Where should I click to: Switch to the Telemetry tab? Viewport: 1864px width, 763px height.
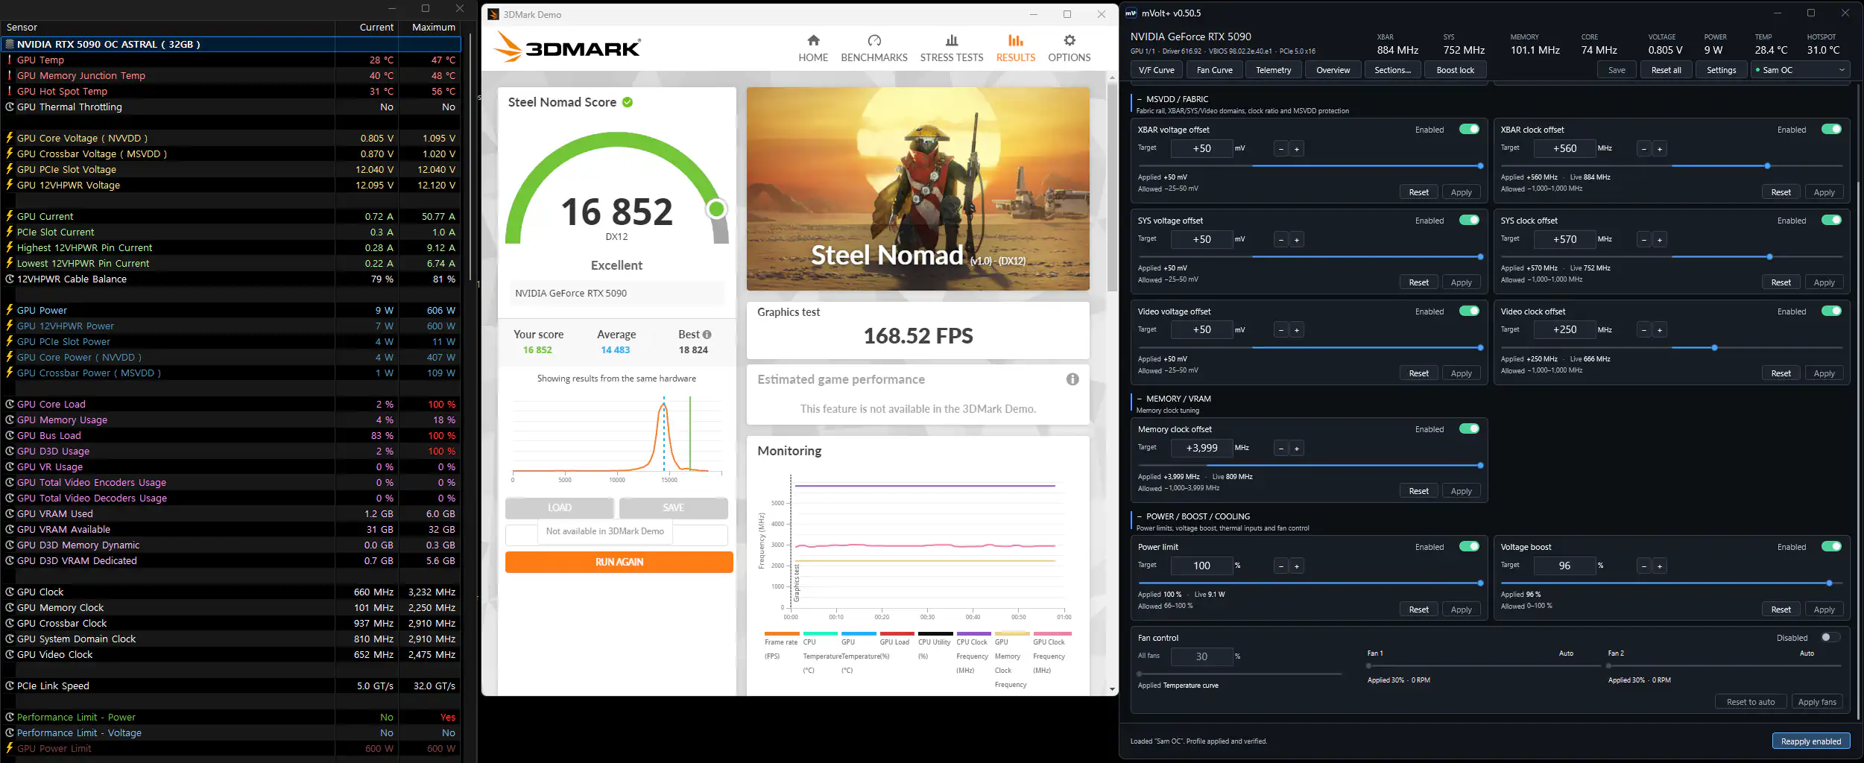(x=1273, y=70)
